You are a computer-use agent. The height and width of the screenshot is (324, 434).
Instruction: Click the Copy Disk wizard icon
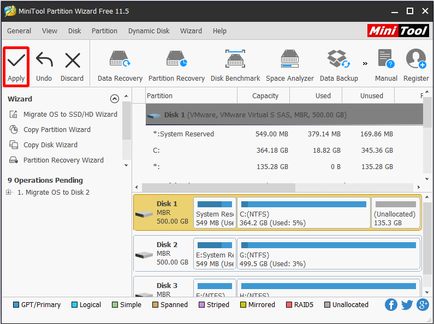click(x=14, y=145)
